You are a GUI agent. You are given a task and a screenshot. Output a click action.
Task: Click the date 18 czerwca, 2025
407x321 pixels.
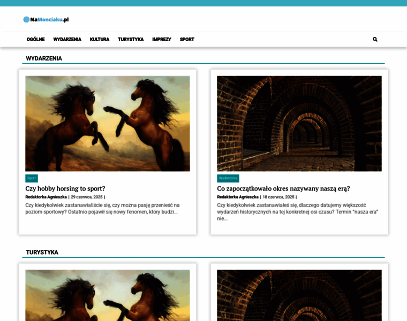278,197
